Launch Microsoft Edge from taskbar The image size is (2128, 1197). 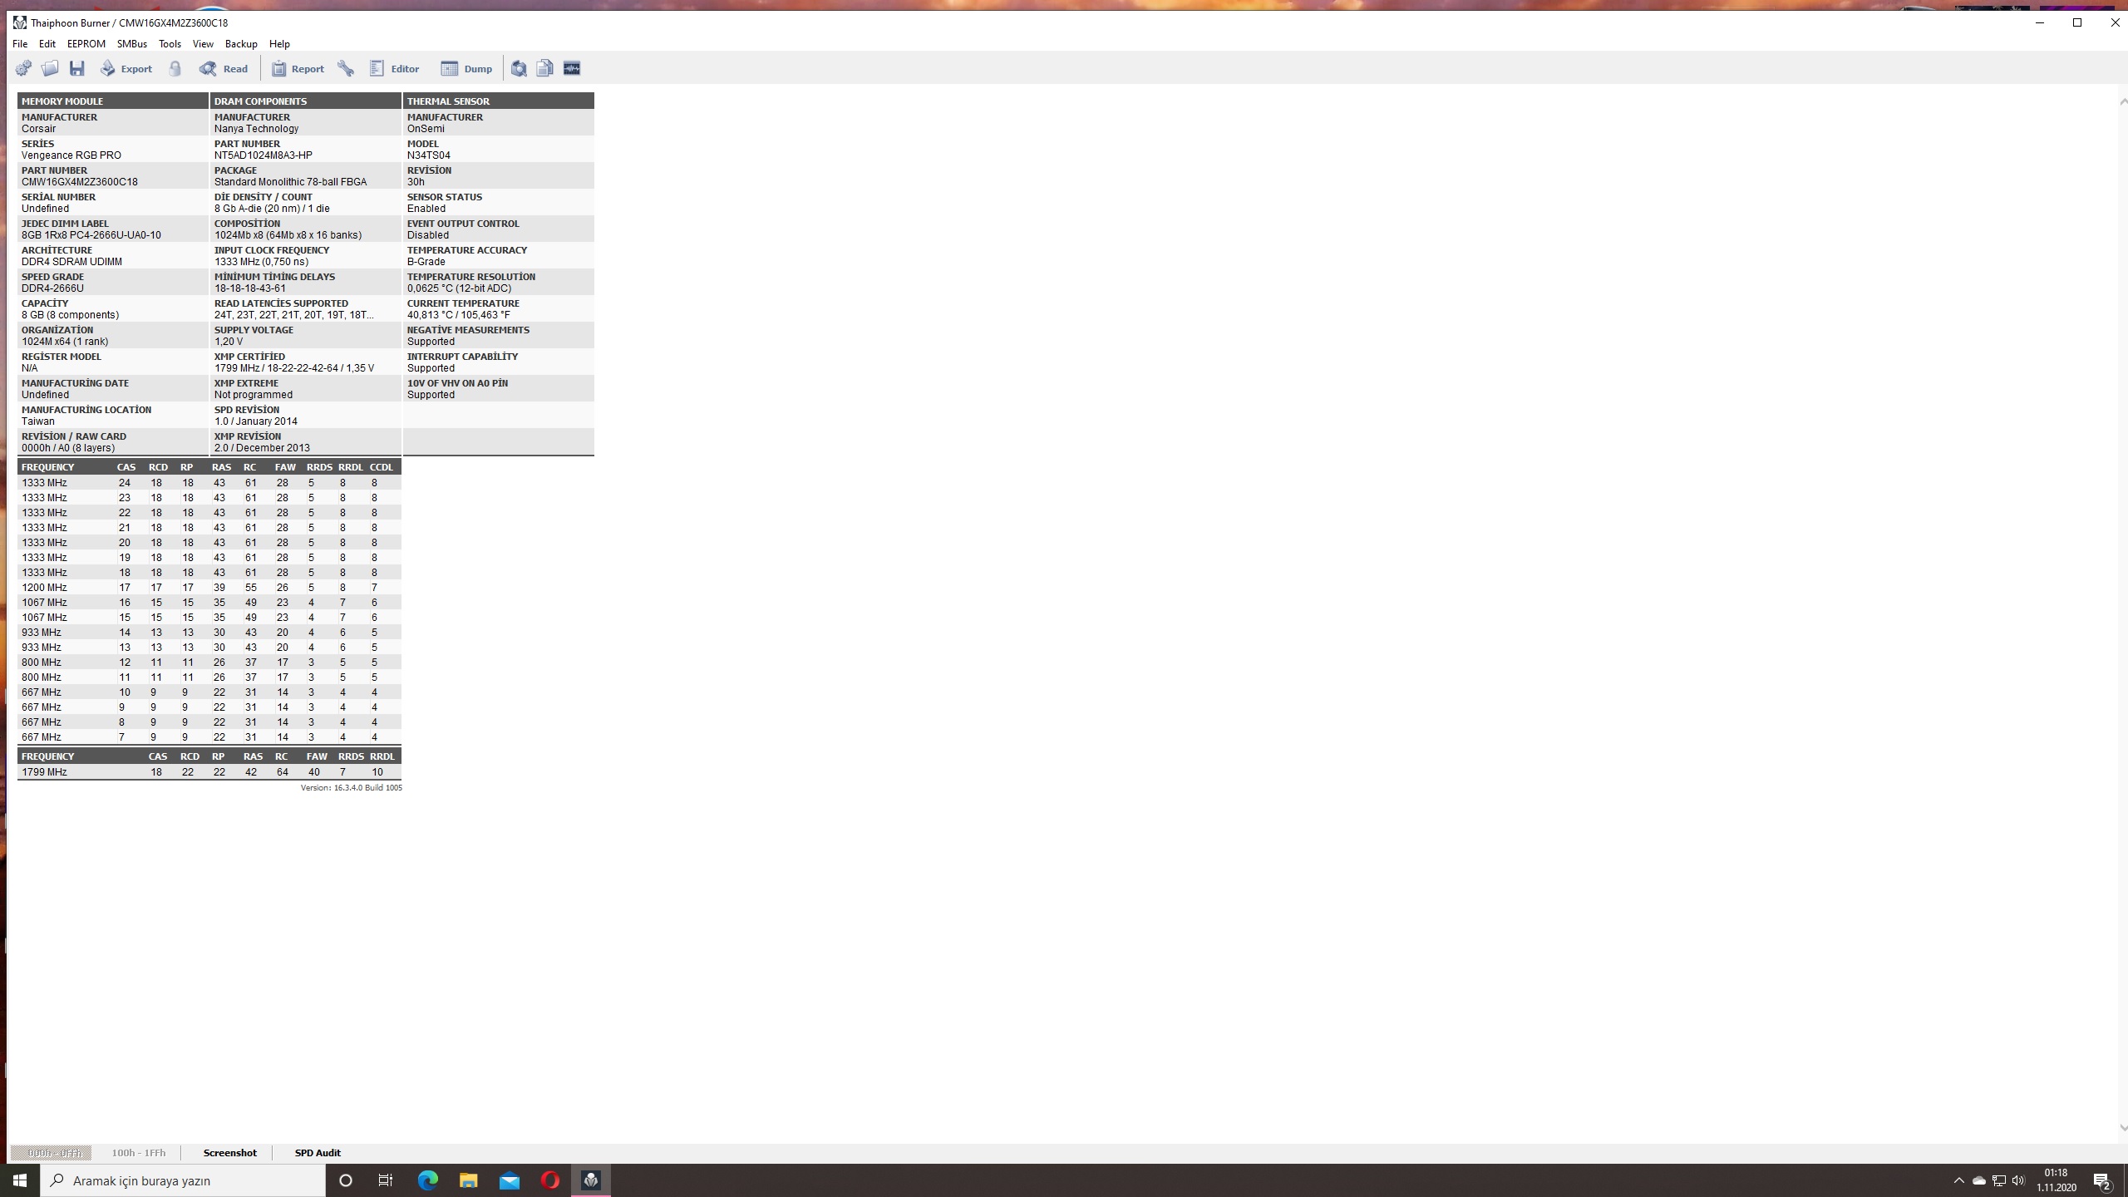(x=427, y=1180)
